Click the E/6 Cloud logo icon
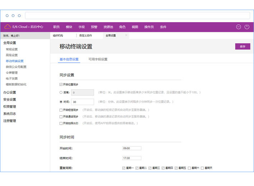Image resolution: width=254 pixels, height=186 pixels. (x=8, y=26)
